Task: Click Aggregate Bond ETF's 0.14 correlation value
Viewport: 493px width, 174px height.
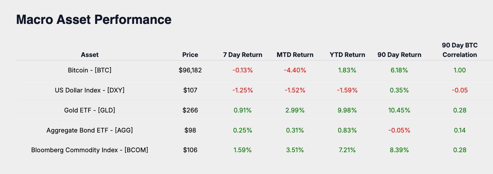Action: [x=459, y=130]
